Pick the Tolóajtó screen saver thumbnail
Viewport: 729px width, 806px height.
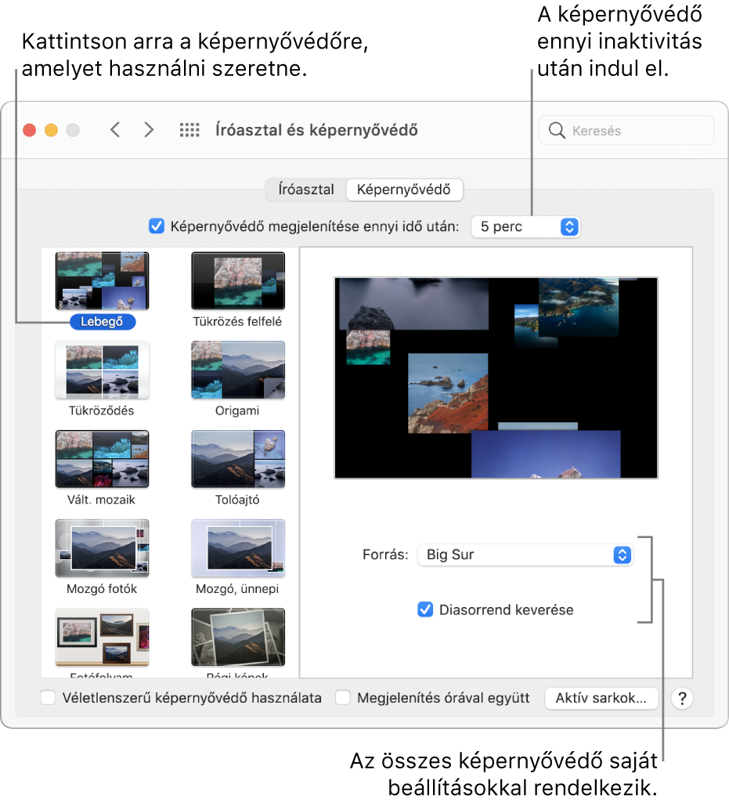point(238,459)
